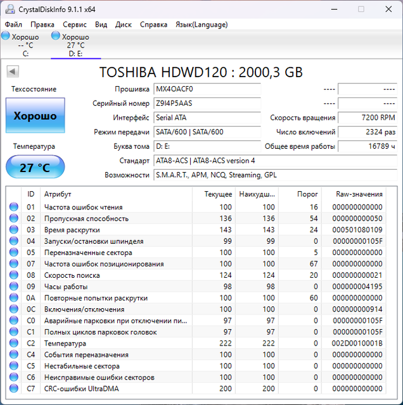The height and width of the screenshot is (405, 403).
Task: Click the Хорошо health status button
Action: pyautogui.click(x=35, y=115)
